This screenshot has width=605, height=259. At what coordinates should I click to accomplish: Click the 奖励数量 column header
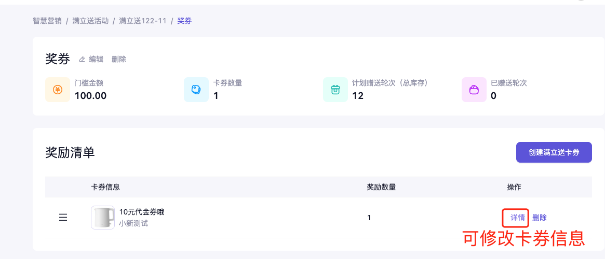pos(381,187)
